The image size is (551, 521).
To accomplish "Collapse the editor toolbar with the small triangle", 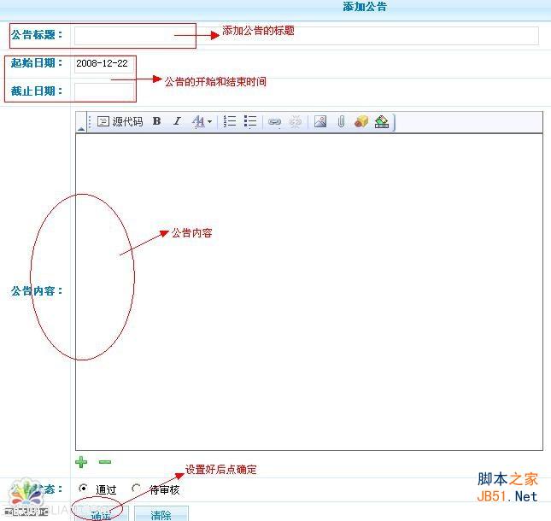I will click(81, 129).
